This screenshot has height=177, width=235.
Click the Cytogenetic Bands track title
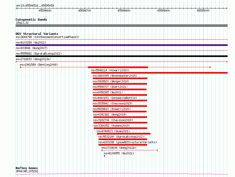click(31, 20)
